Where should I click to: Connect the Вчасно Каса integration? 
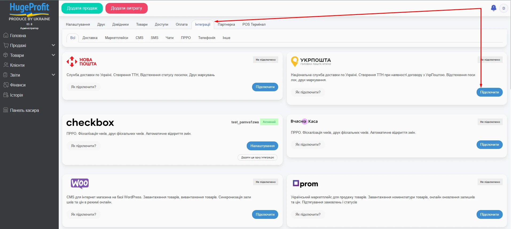click(x=489, y=144)
